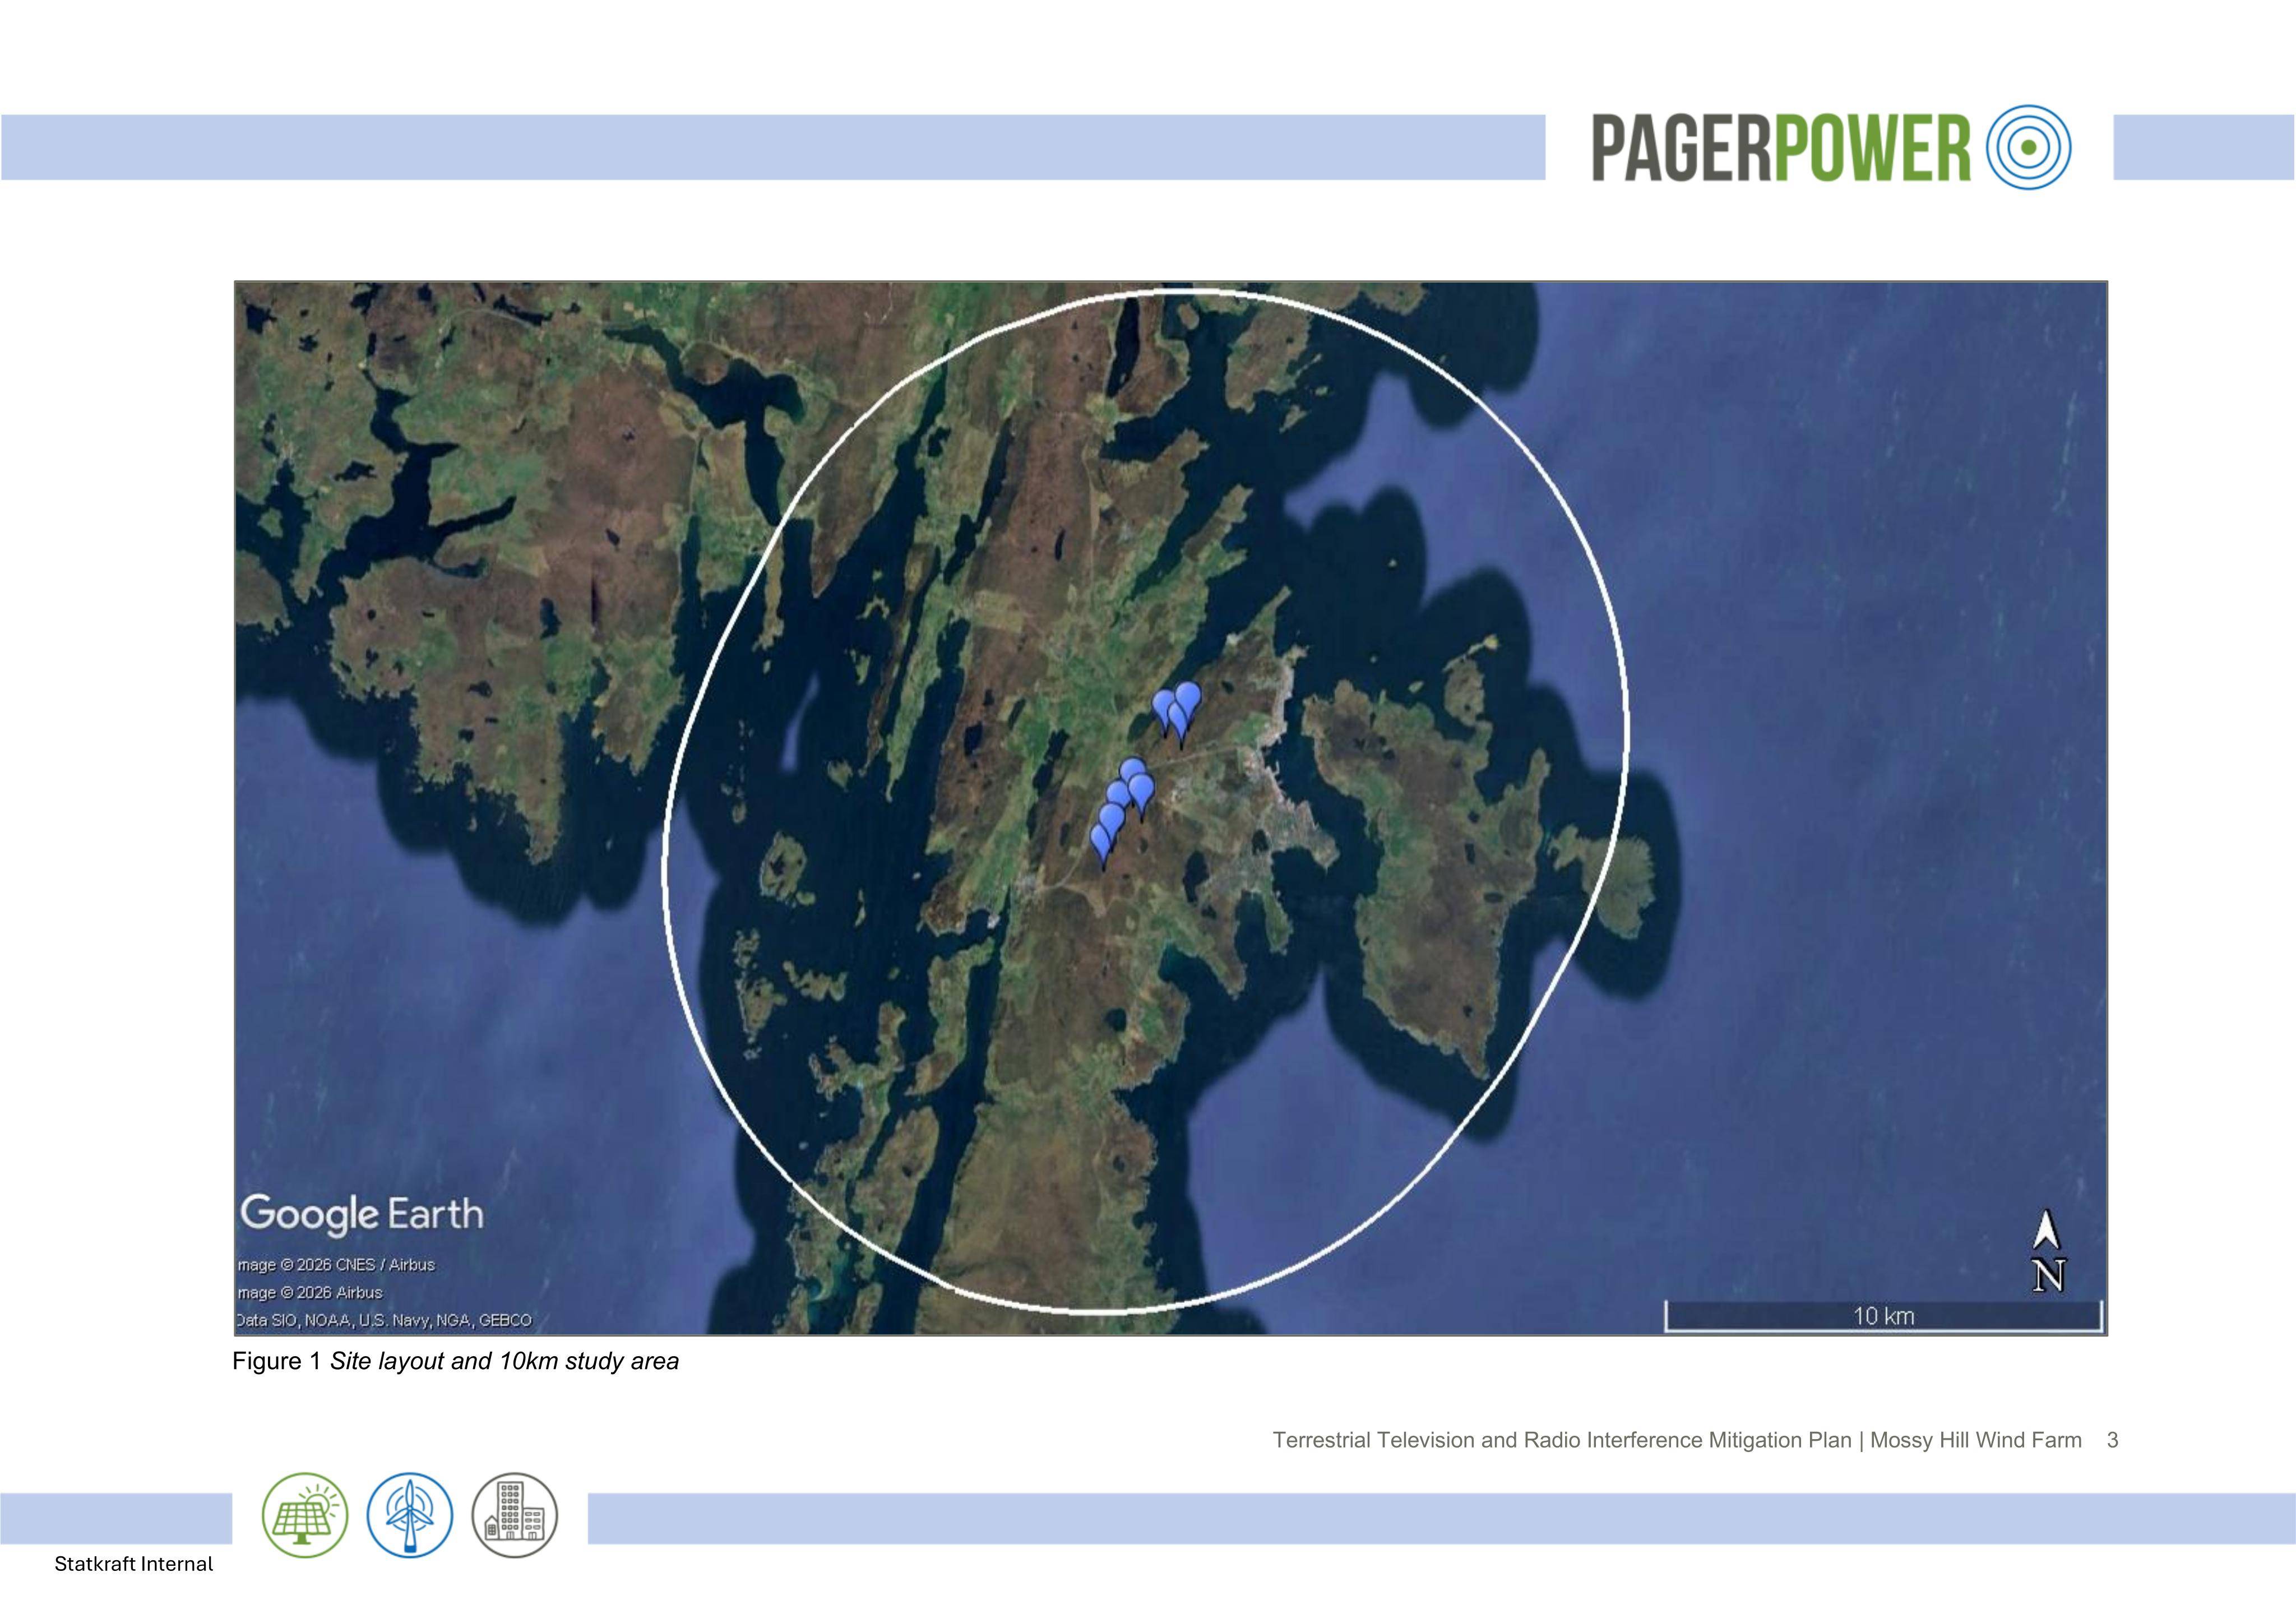Click the page number 3
Image resolution: width=2296 pixels, height=1623 pixels.
pos(2112,1440)
